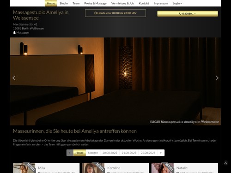The width and height of the screenshot is (231, 173).
Task: Click the name Natalie
Action: point(182,168)
